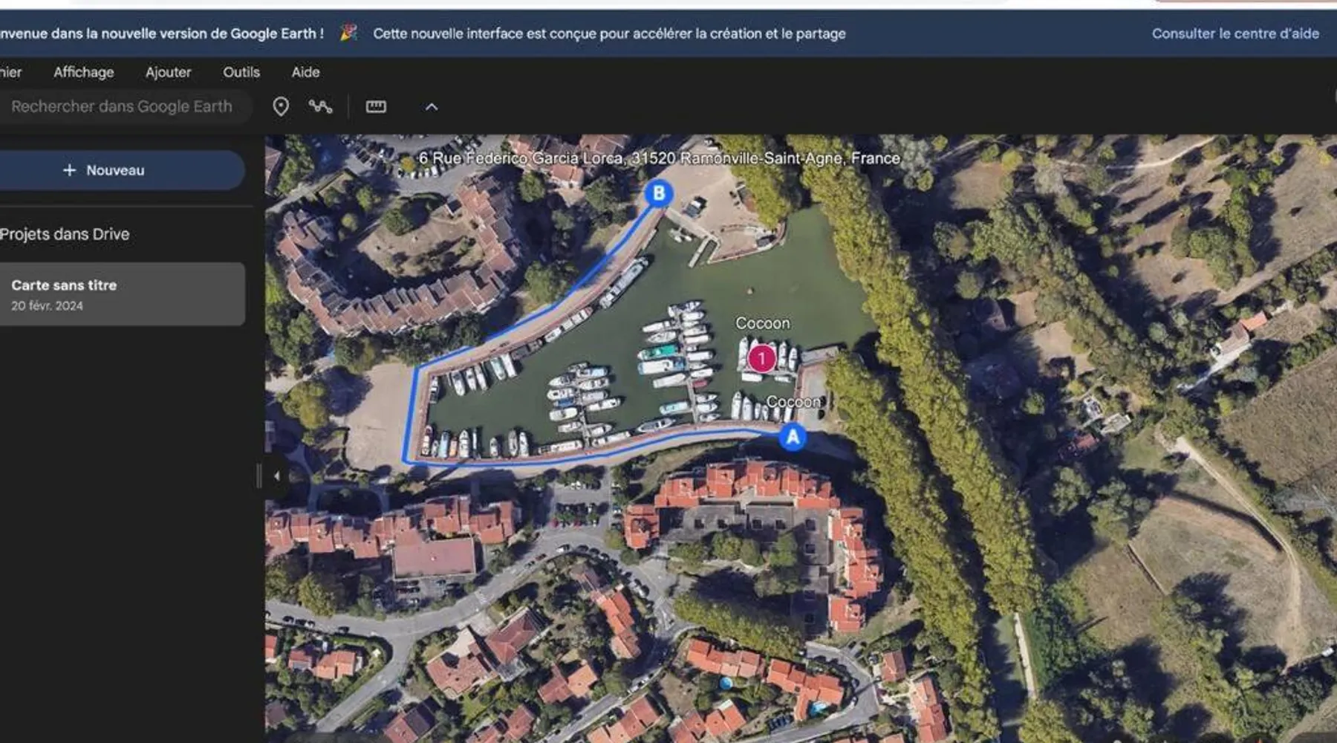Open the Outils menu
Viewport: 1337px width, 743px height.
241,72
